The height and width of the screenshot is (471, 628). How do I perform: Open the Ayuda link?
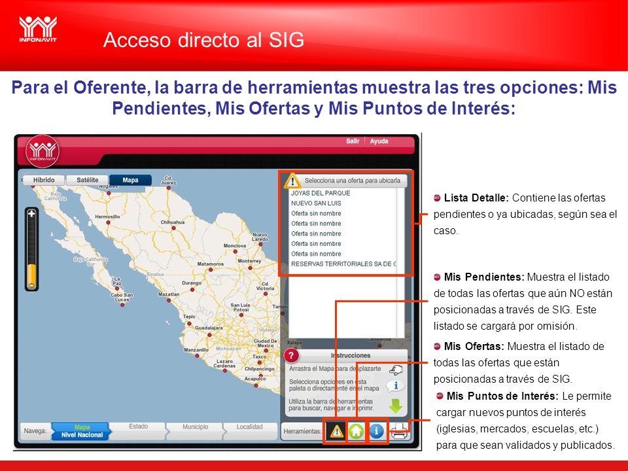click(379, 141)
